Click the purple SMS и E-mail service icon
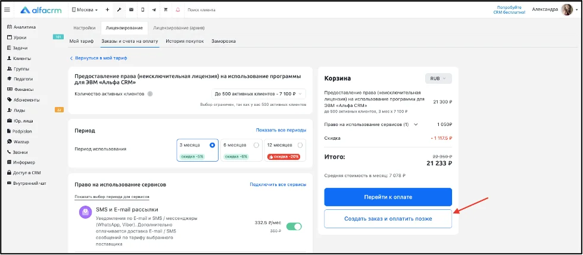The height and width of the screenshot is (255, 583). point(86,212)
